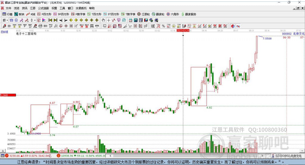Viewport: 305px width, 165px height.
Task: Open the 江恩 menu
Action: tap(33, 8)
